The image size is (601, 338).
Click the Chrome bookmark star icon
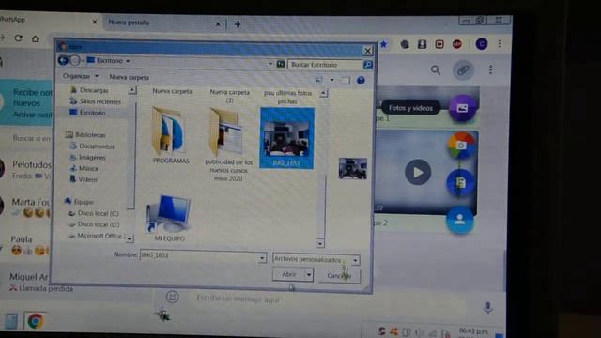(x=384, y=44)
